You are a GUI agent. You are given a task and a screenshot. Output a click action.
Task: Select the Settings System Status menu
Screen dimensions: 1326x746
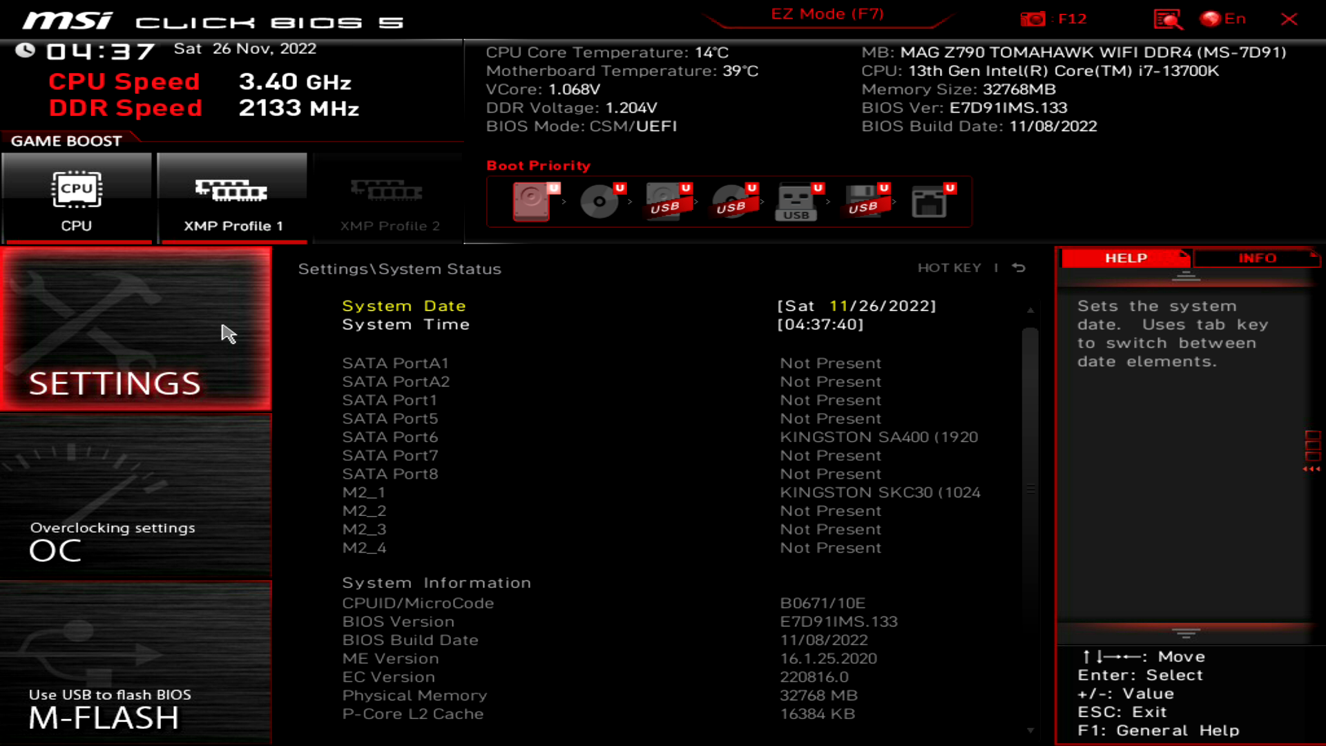point(399,268)
